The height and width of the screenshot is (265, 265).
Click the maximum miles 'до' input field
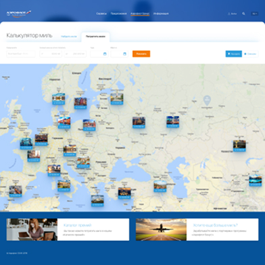coord(75,54)
